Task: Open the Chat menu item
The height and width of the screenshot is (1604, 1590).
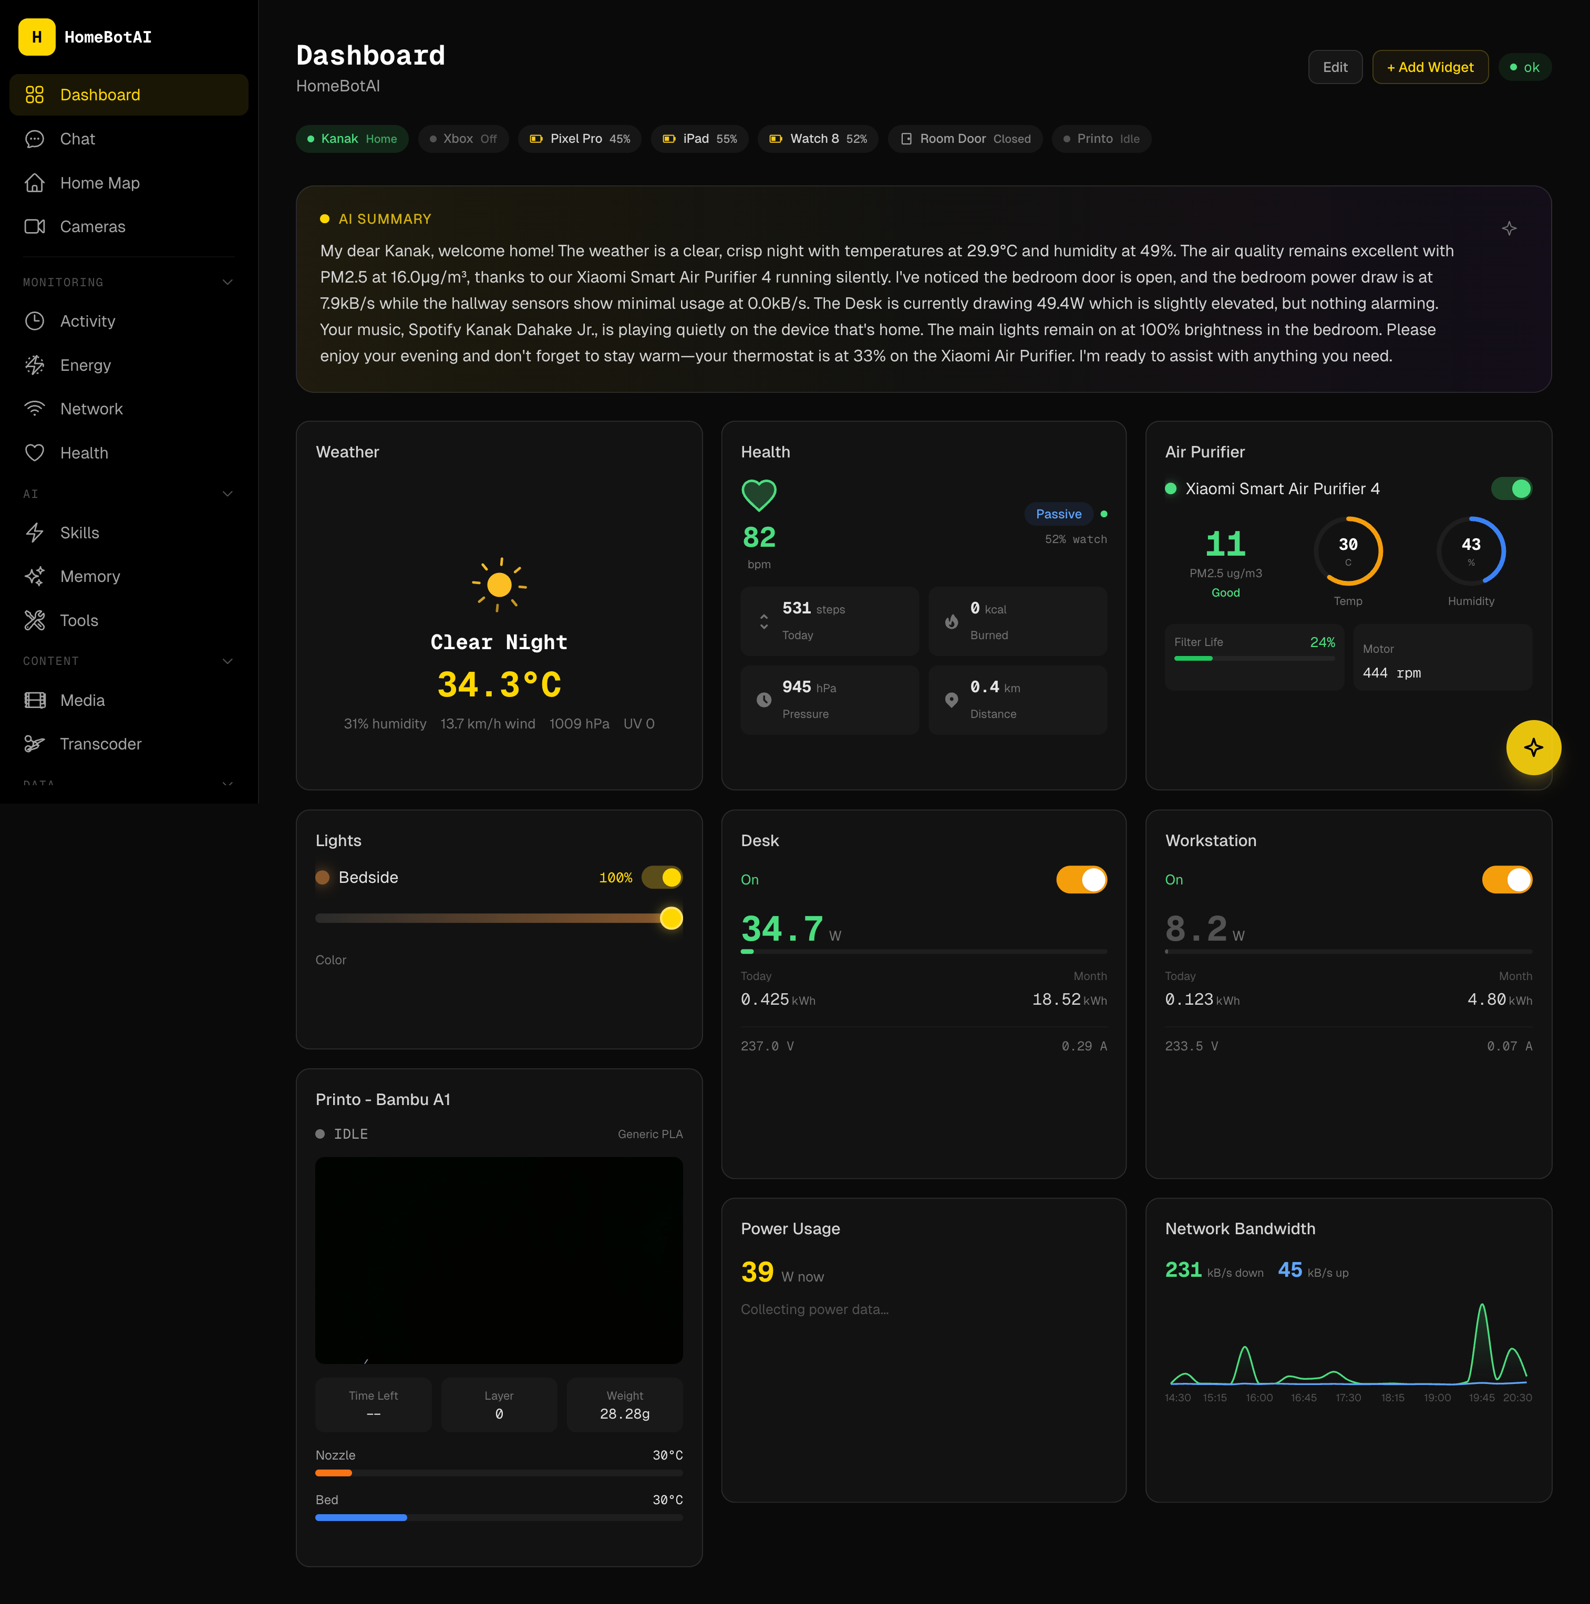Action: coord(77,139)
